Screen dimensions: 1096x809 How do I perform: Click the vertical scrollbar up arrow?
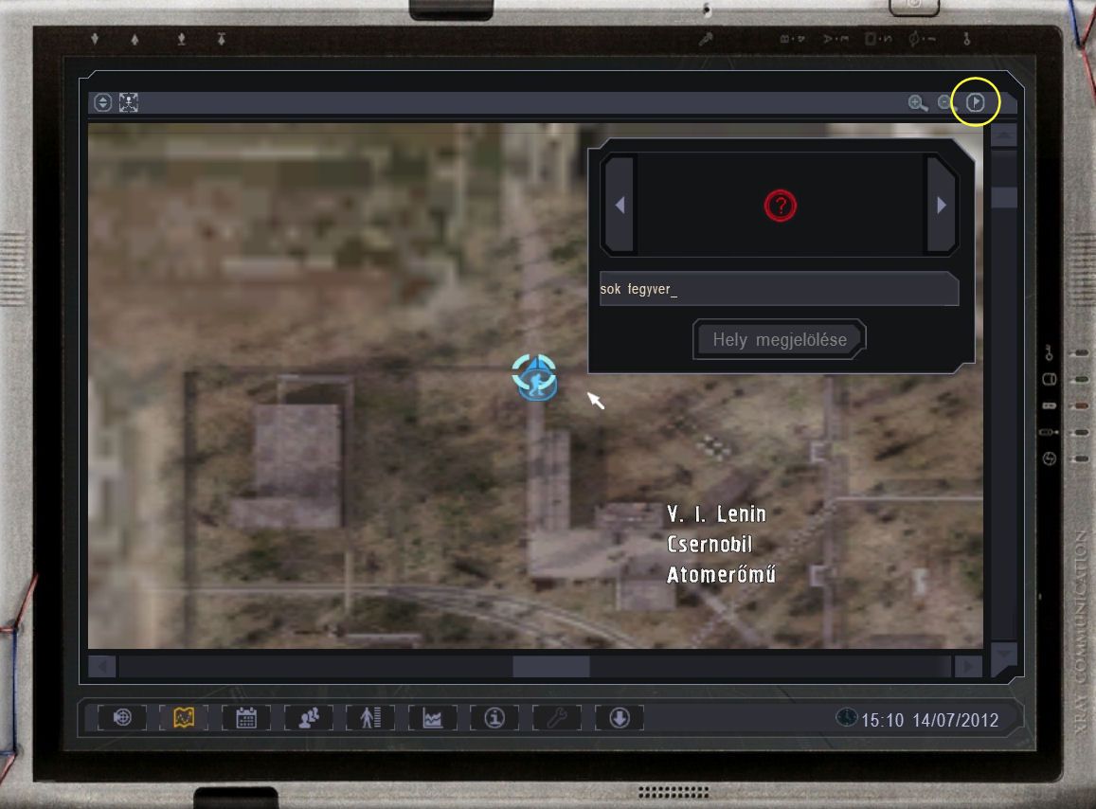click(x=1004, y=135)
